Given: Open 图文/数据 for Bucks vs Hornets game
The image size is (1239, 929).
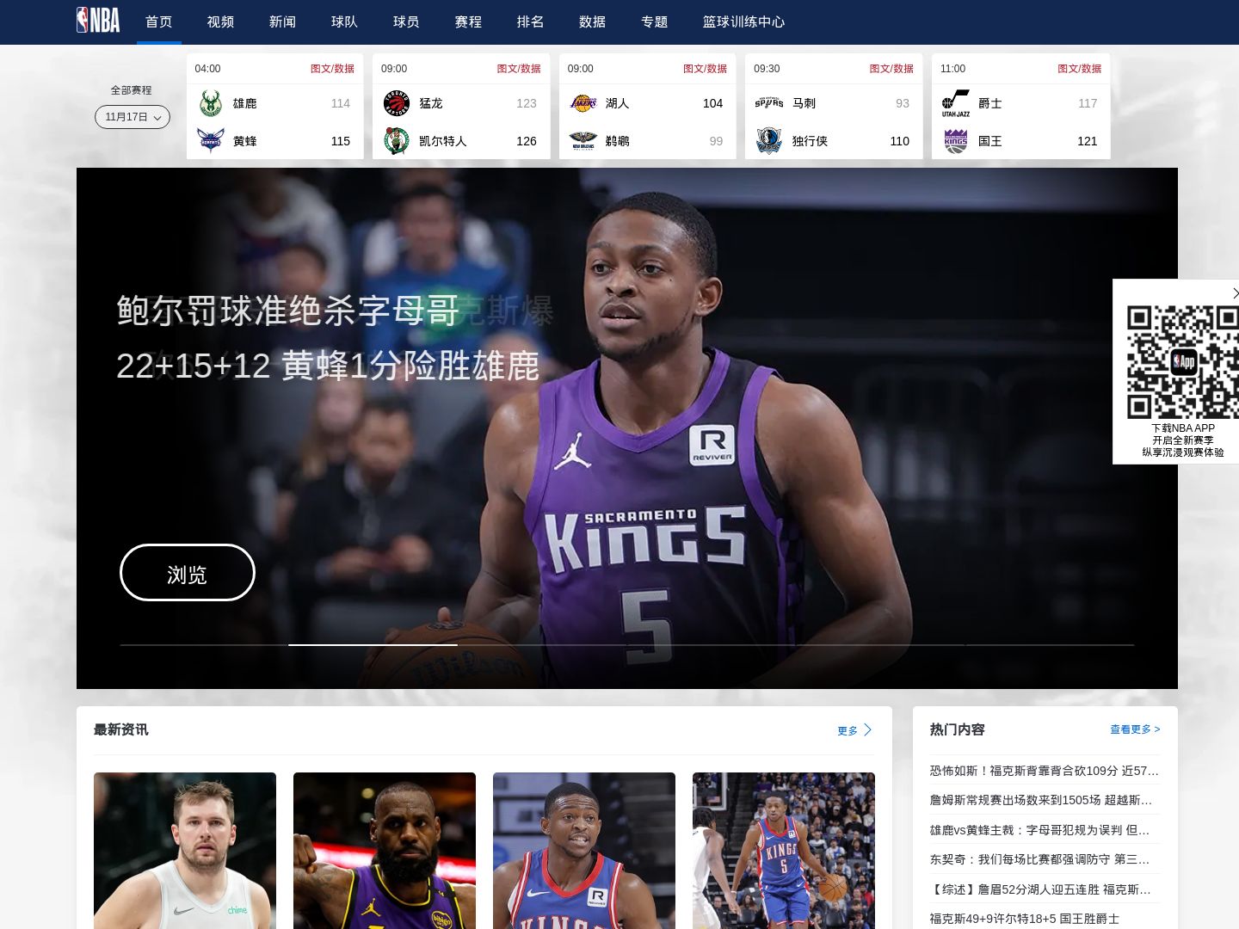Looking at the screenshot, I should click(332, 69).
